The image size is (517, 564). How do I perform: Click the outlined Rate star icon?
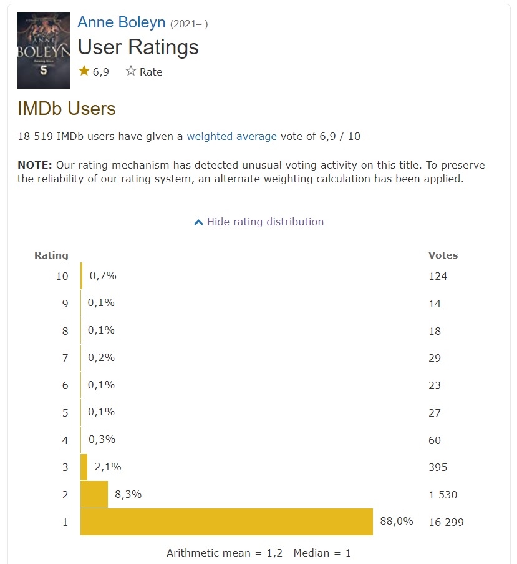tap(130, 71)
